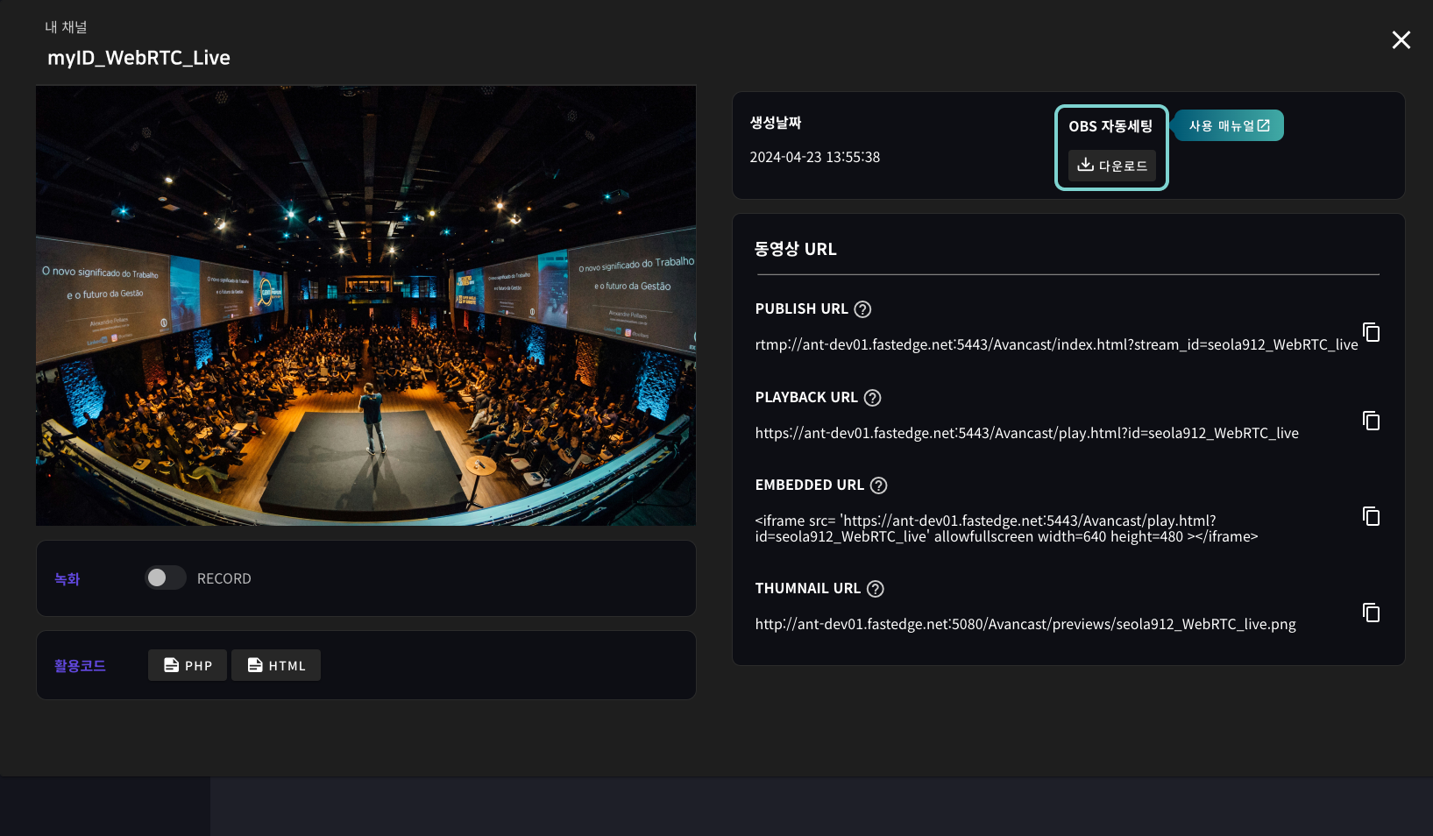Show help for THUMNAIL URL
The width and height of the screenshot is (1433, 836).
pos(875,589)
